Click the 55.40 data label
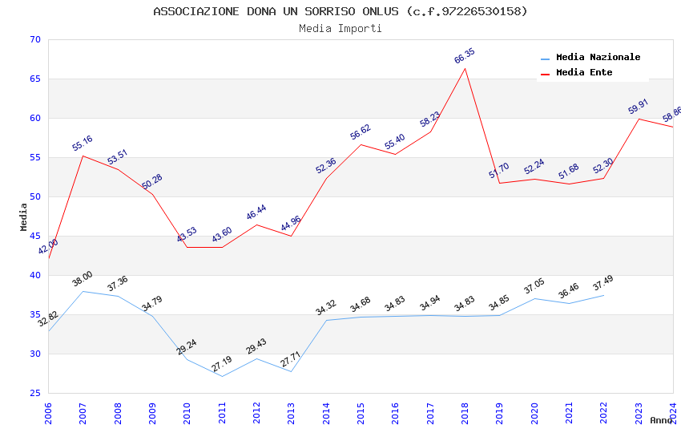Image resolution: width=681 pixels, height=441 pixels. 394,141
